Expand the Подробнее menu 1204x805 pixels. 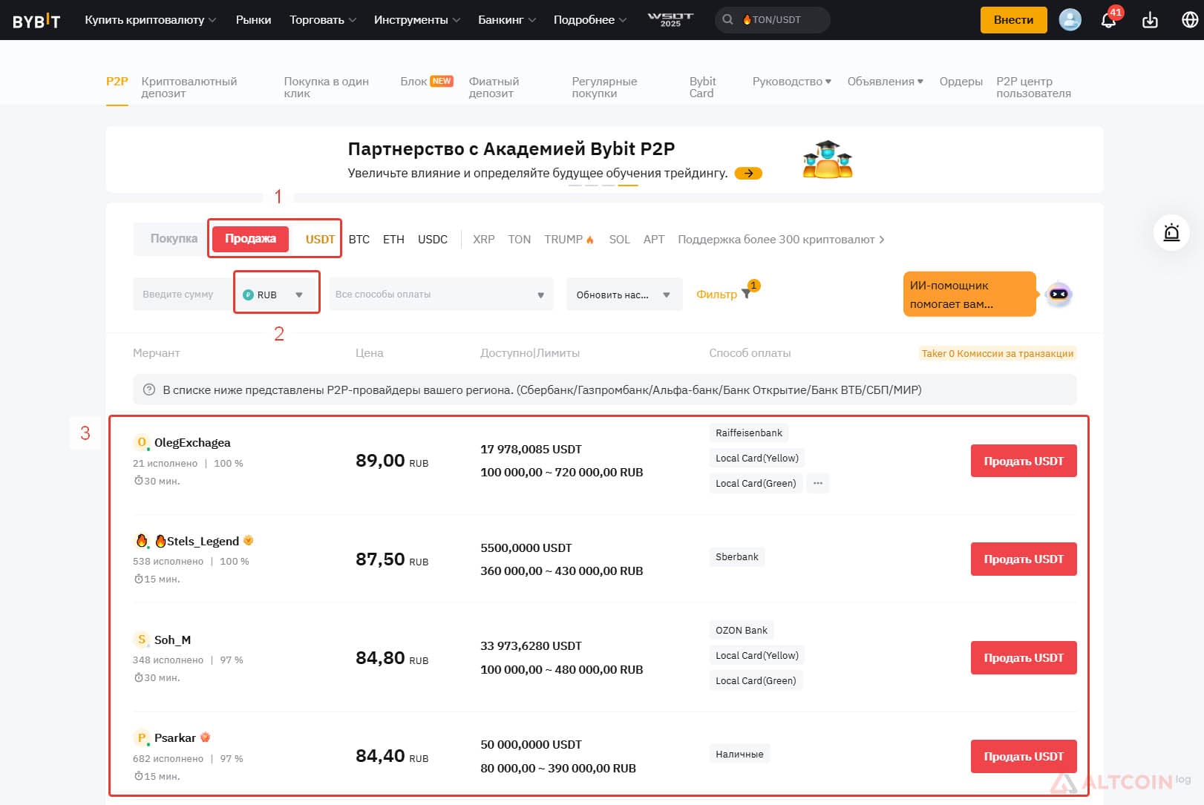pyautogui.click(x=590, y=20)
